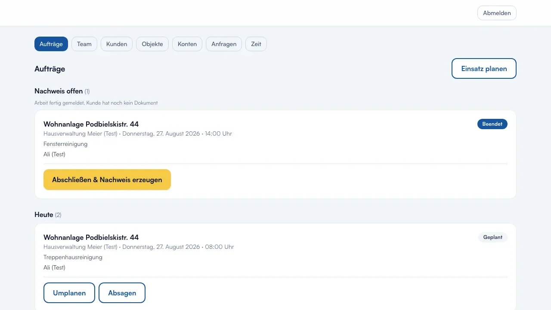The image size is (551, 310).
Task: Click the "Fensterreinigung" service text
Action: (65, 144)
